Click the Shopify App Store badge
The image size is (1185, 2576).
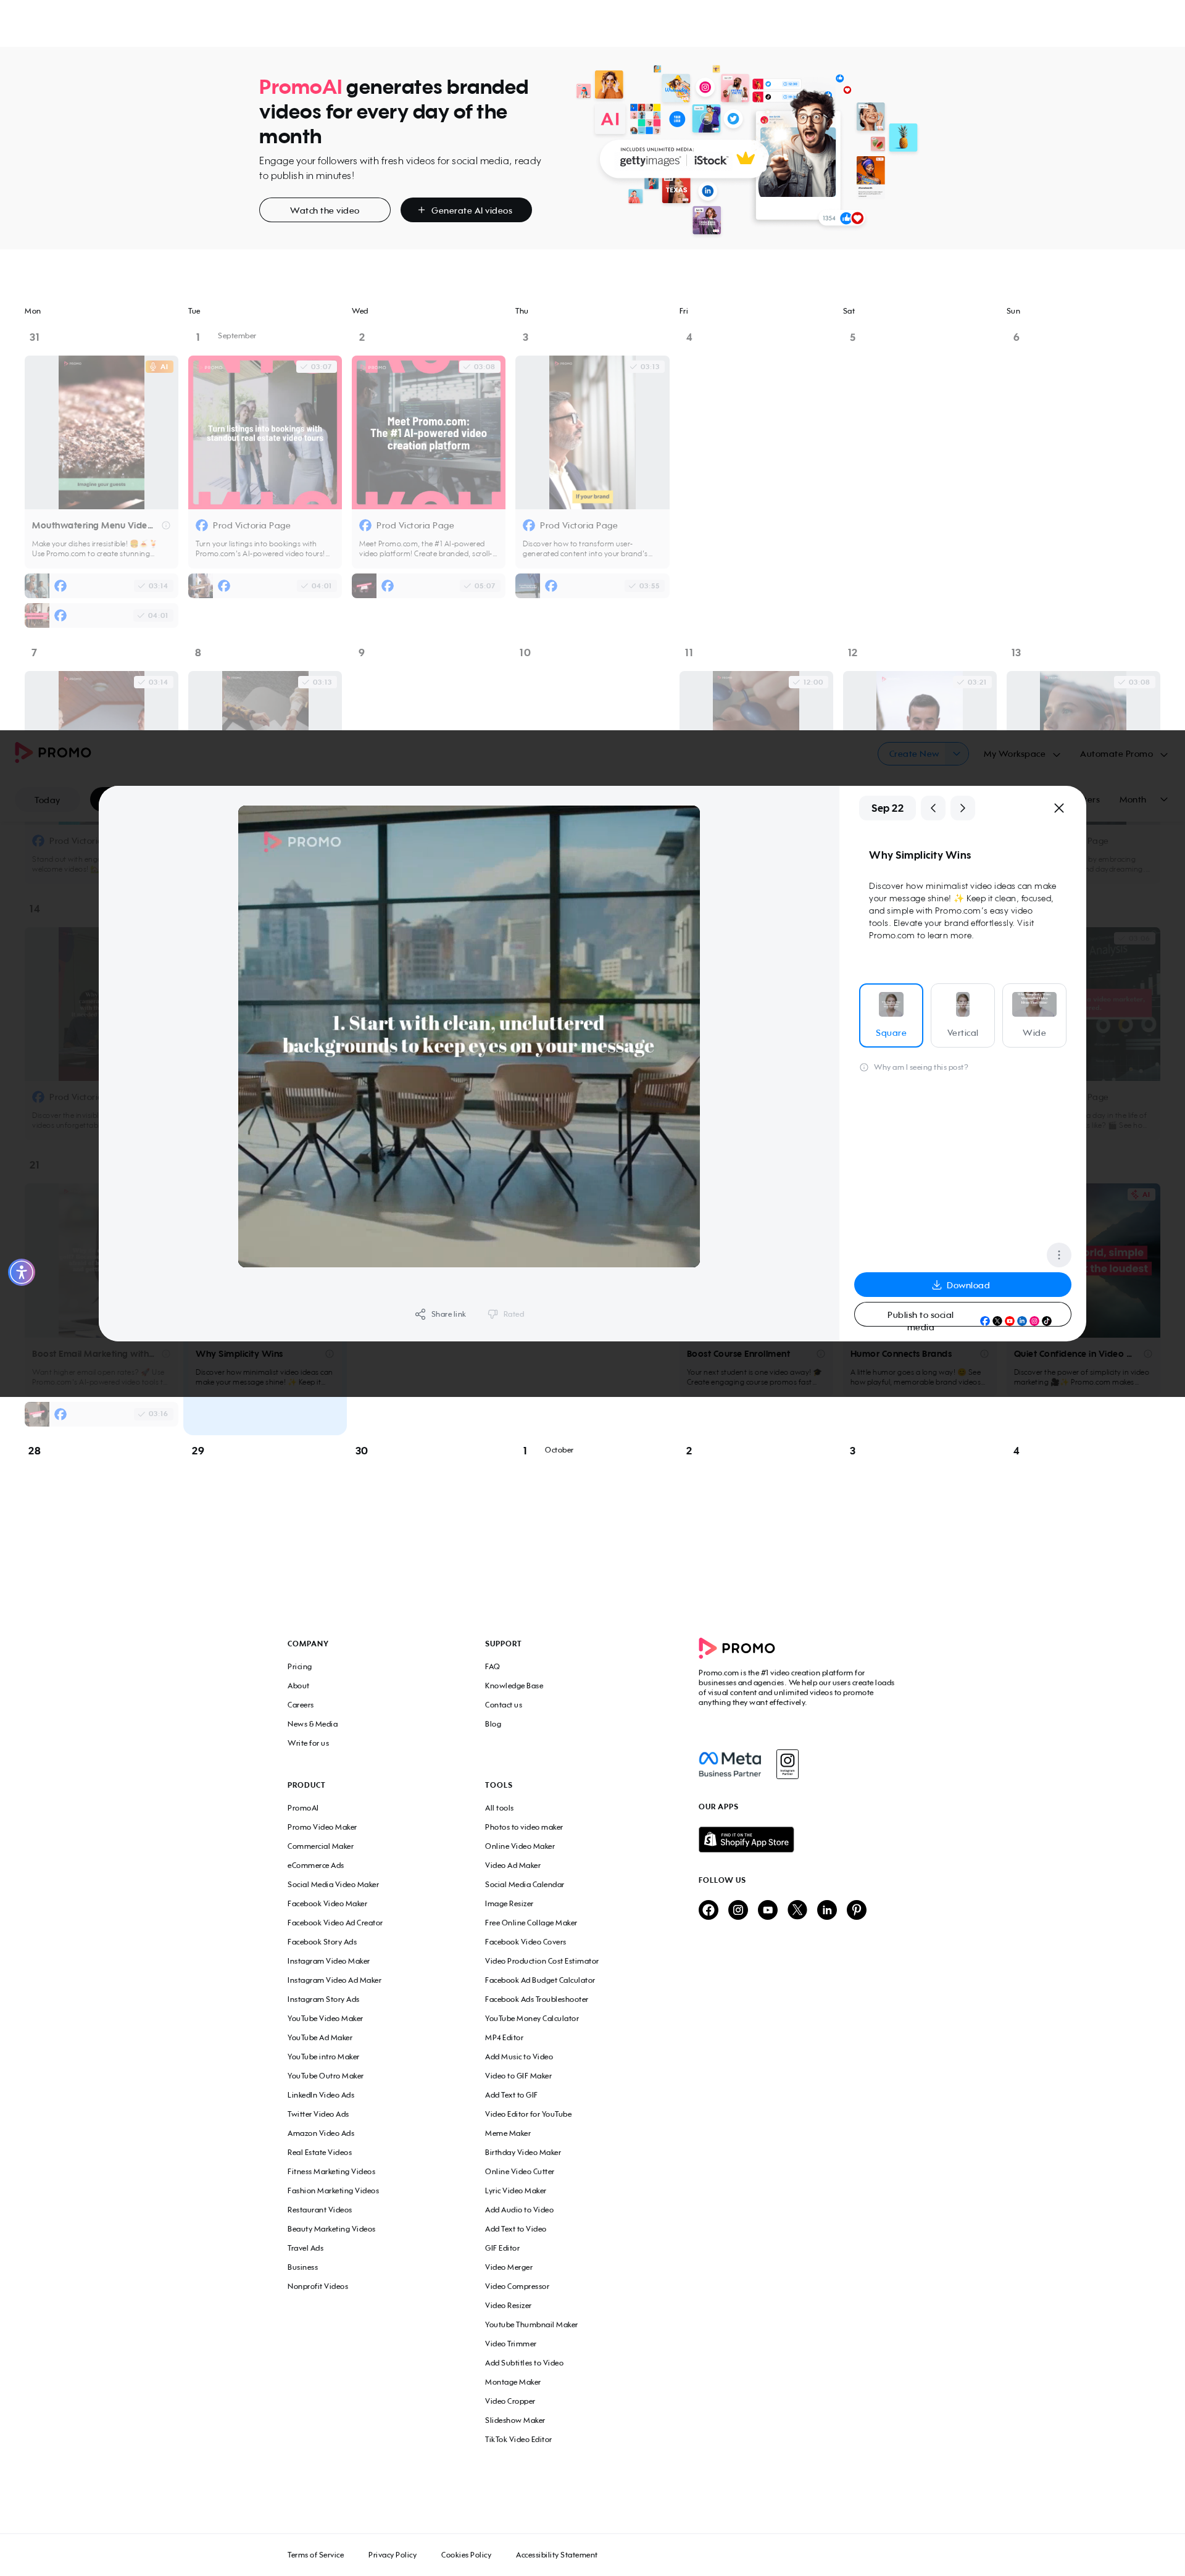click(746, 1839)
